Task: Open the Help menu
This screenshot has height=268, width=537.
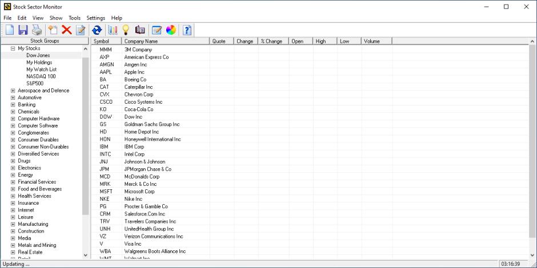Action: (x=117, y=18)
